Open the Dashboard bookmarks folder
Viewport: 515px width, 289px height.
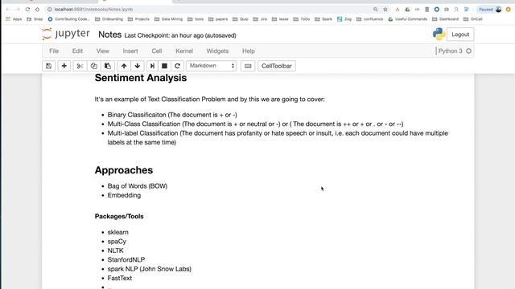[x=445, y=19]
